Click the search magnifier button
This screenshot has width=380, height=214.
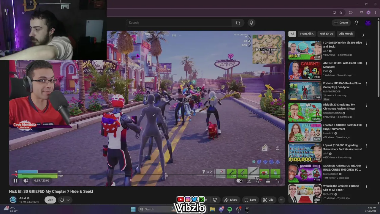pos(238,23)
